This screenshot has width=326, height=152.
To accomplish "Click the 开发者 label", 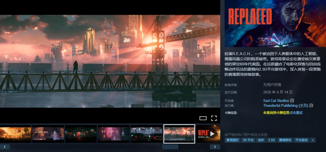I will click(x=229, y=101).
